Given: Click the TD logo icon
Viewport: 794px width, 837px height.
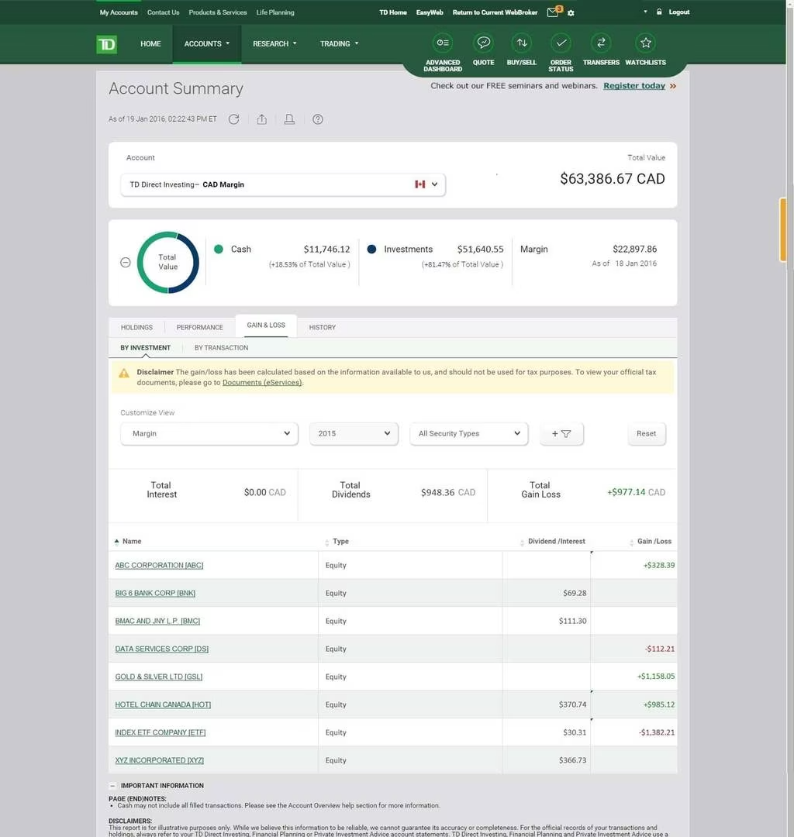Looking at the screenshot, I should tap(107, 44).
